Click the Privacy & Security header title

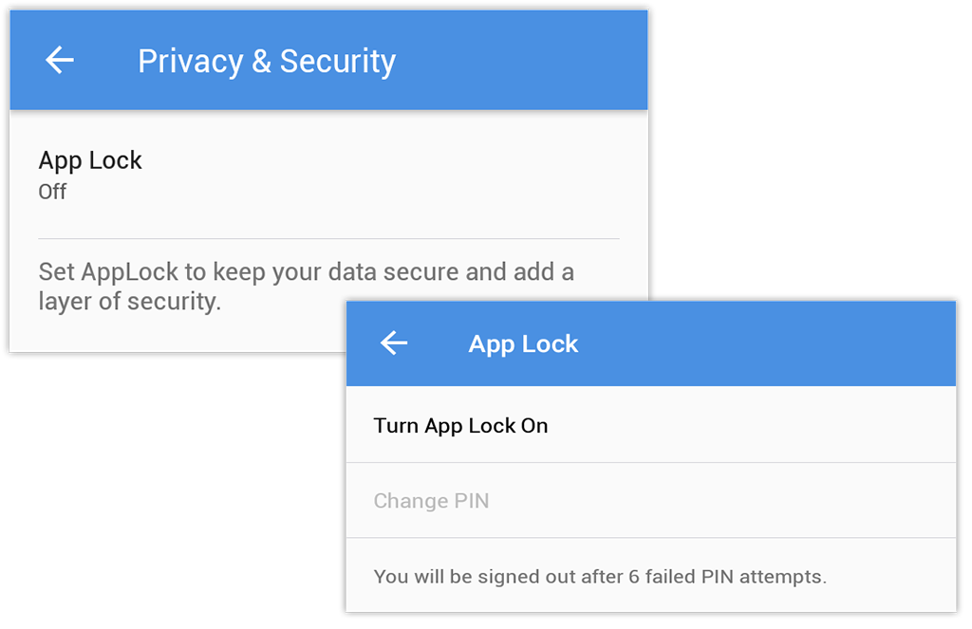267,61
